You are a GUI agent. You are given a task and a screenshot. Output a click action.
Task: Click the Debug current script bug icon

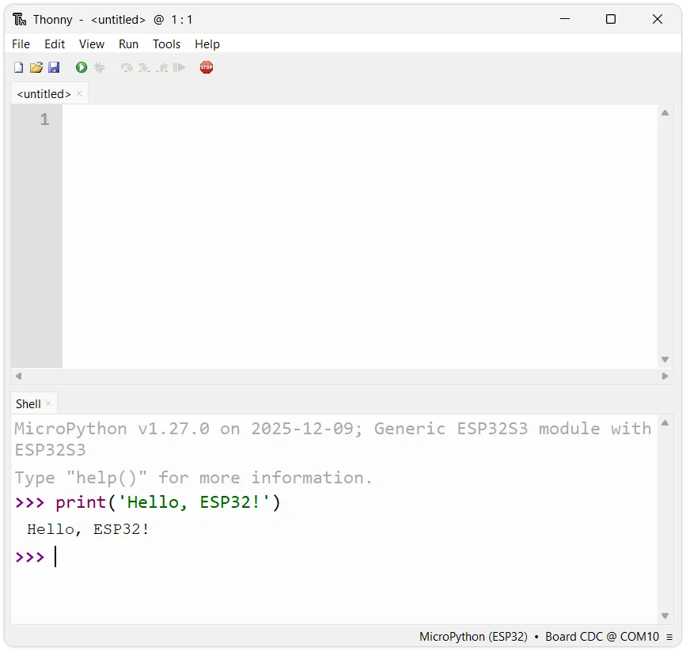point(99,68)
